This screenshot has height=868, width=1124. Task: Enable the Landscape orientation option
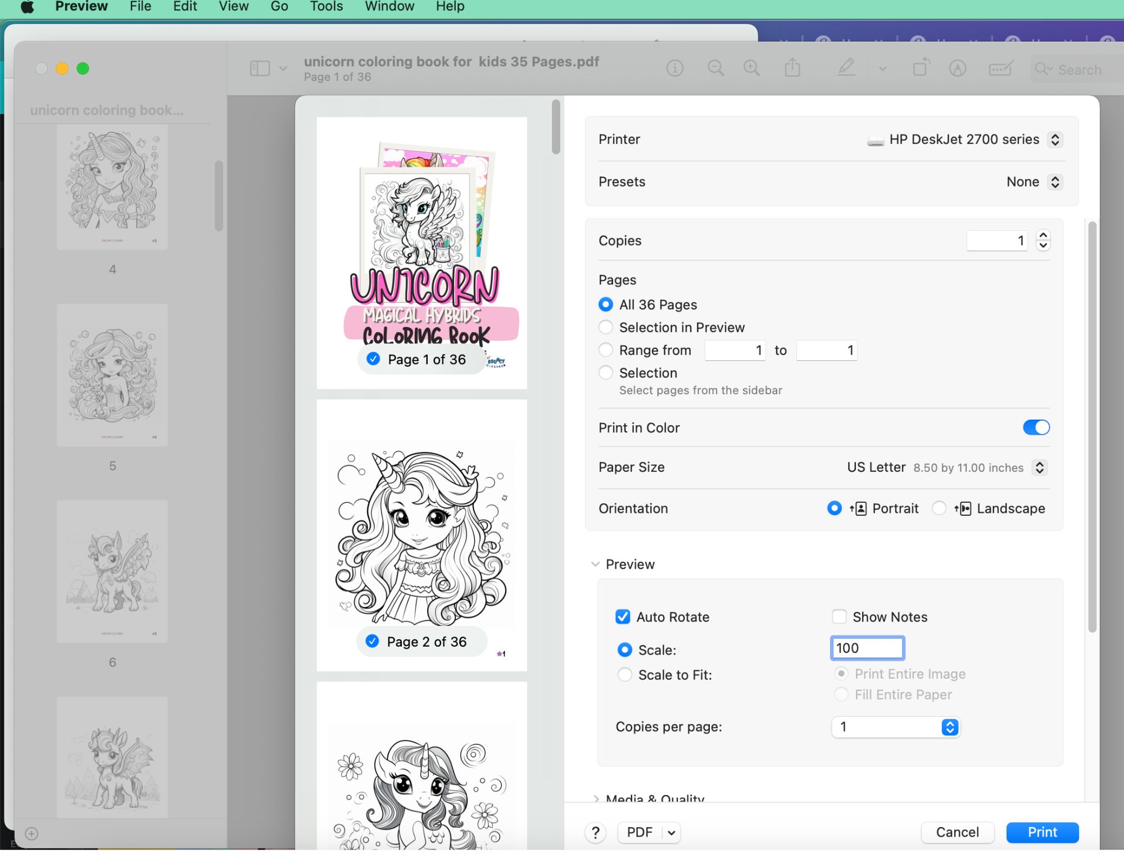[x=939, y=508]
